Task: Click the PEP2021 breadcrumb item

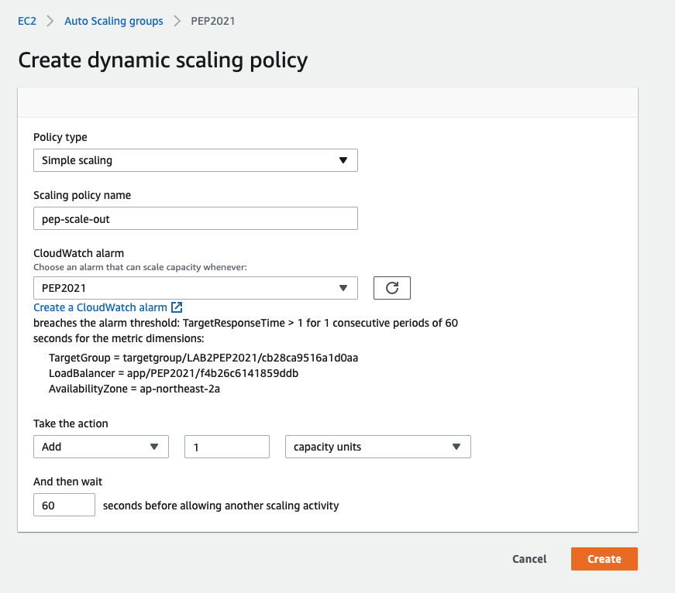Action: pyautogui.click(x=213, y=22)
